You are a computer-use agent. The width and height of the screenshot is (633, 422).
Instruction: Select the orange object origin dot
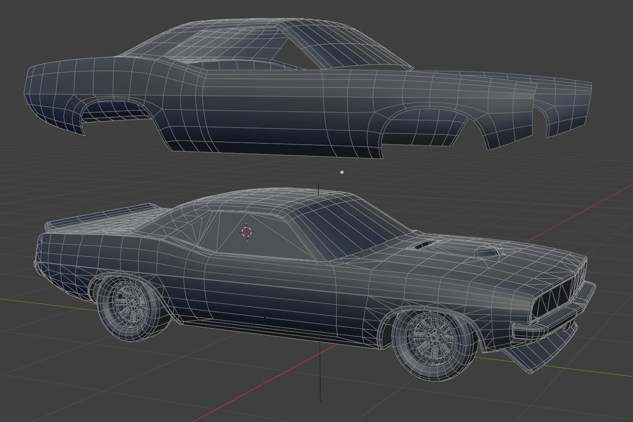point(342,172)
